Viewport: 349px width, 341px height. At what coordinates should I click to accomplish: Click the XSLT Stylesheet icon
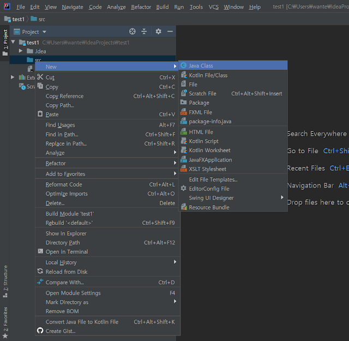[x=184, y=169]
